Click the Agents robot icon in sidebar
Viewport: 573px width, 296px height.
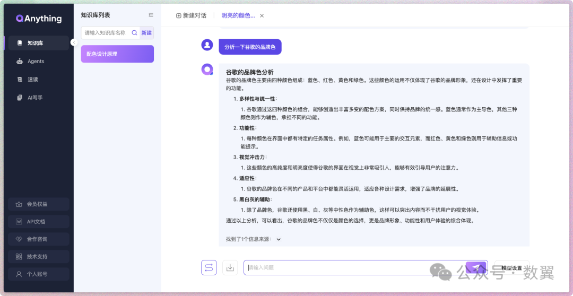pyautogui.click(x=20, y=62)
